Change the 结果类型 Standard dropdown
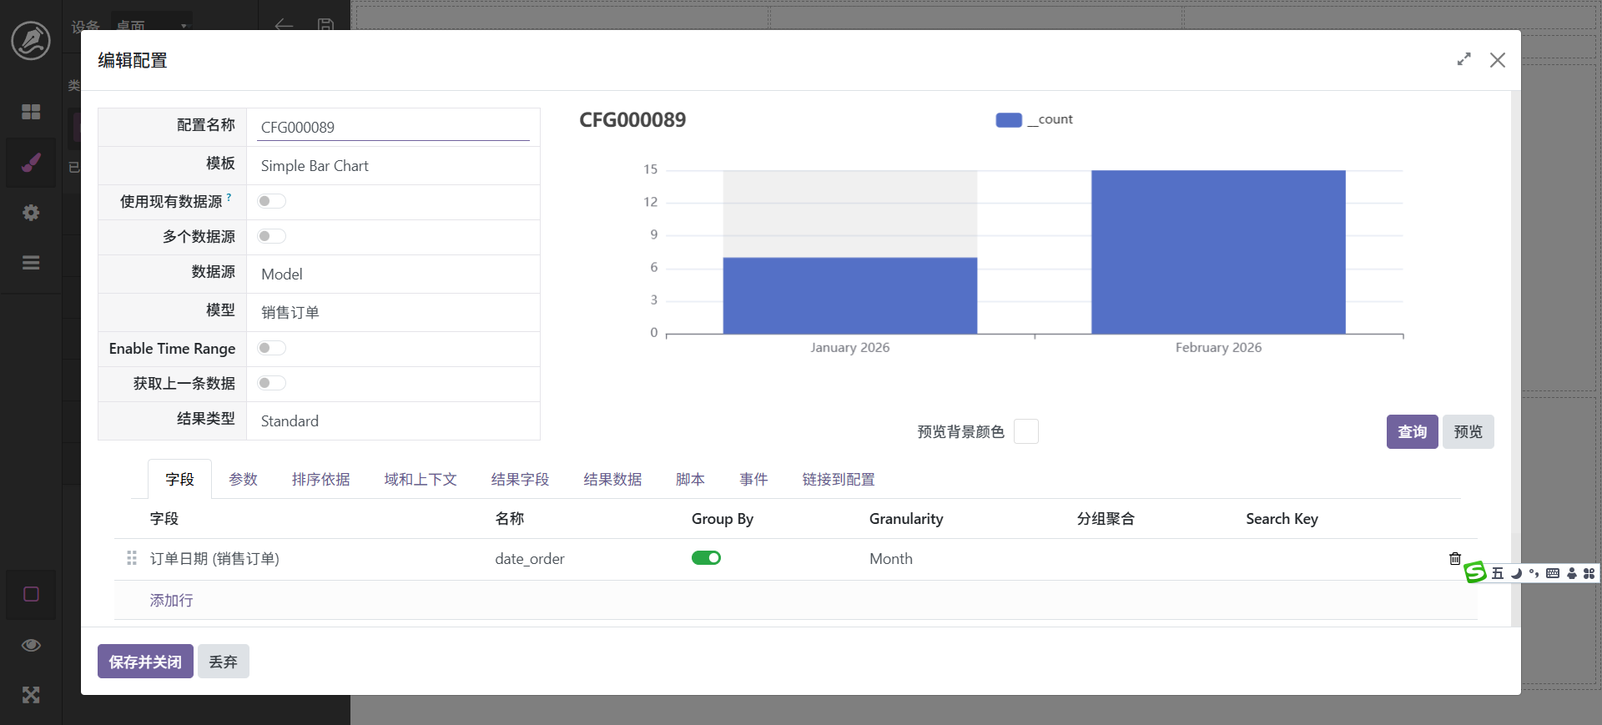Screen dimensions: 1602x725 [392, 421]
